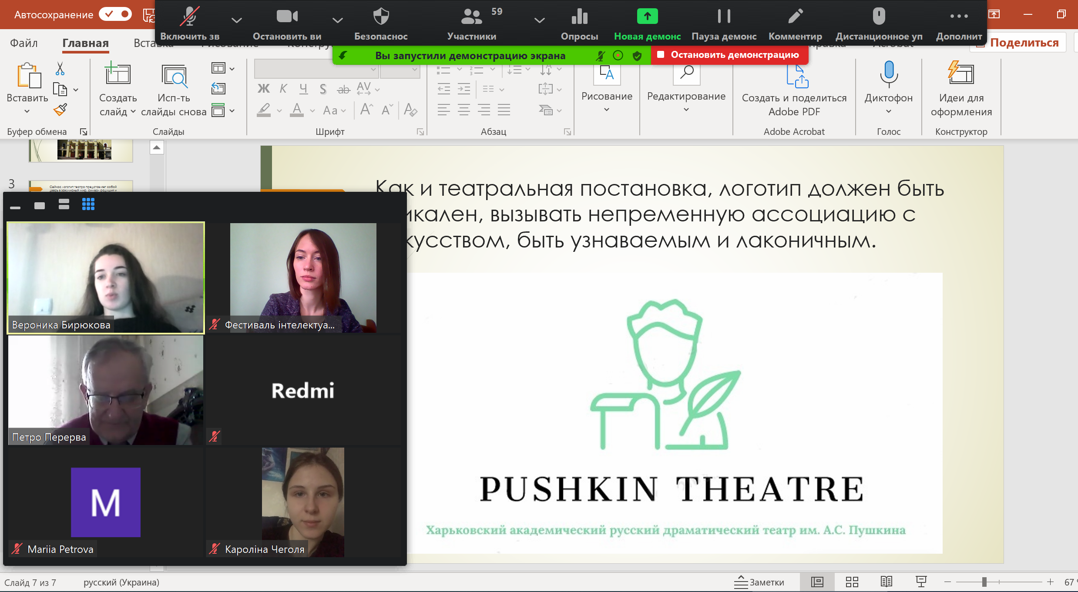1078x592 pixels.
Task: Toggle text shadow S formatting
Action: (x=323, y=89)
